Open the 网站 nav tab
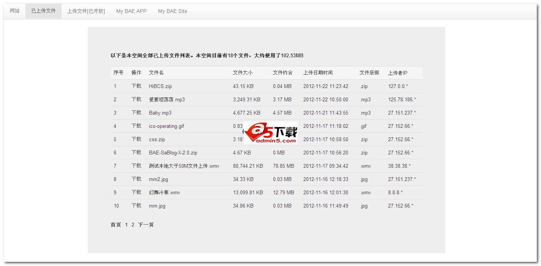 pos(15,11)
